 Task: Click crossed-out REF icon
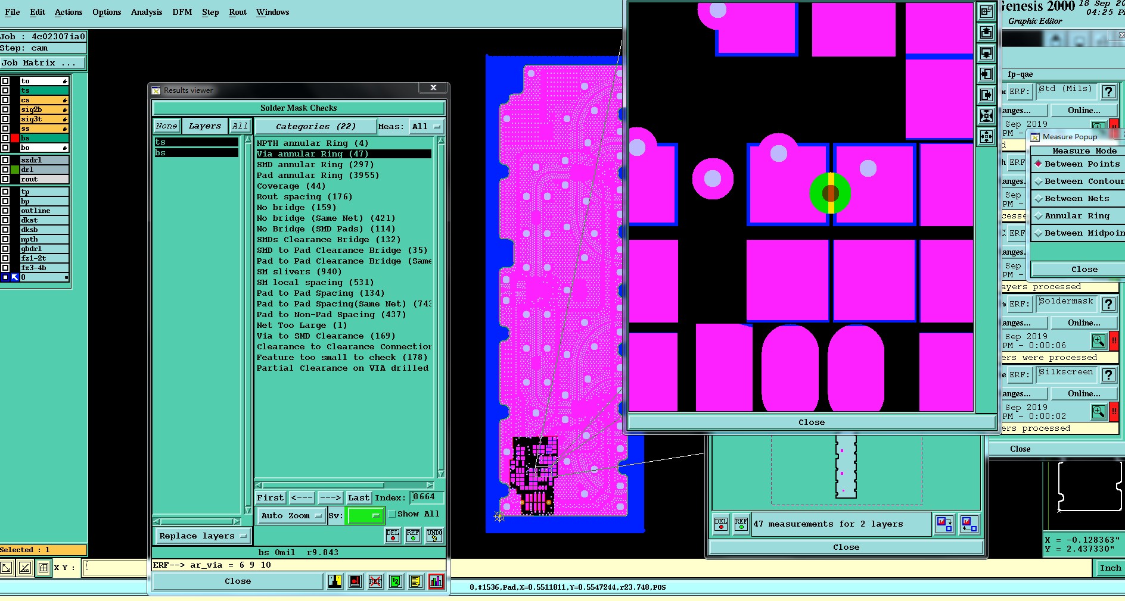click(375, 581)
